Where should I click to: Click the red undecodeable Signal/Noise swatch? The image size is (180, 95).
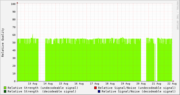95,88
